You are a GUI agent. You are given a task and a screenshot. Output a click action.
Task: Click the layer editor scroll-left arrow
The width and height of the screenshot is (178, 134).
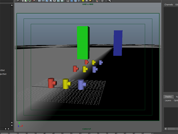coord(166,129)
